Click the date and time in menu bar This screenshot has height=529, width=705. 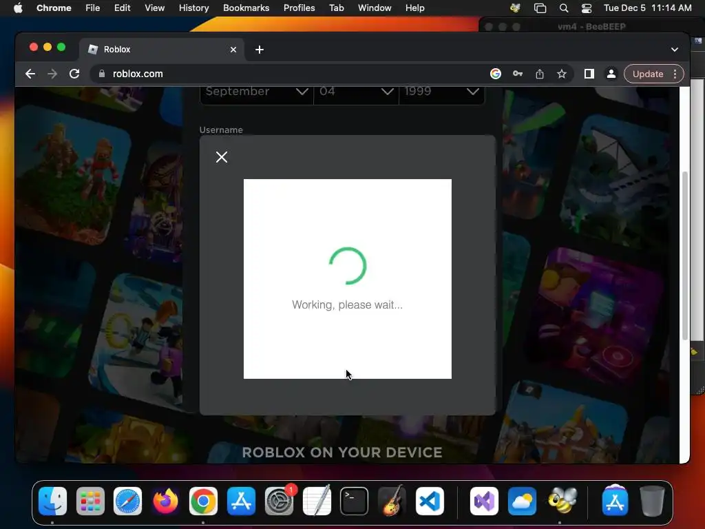pyautogui.click(x=647, y=8)
